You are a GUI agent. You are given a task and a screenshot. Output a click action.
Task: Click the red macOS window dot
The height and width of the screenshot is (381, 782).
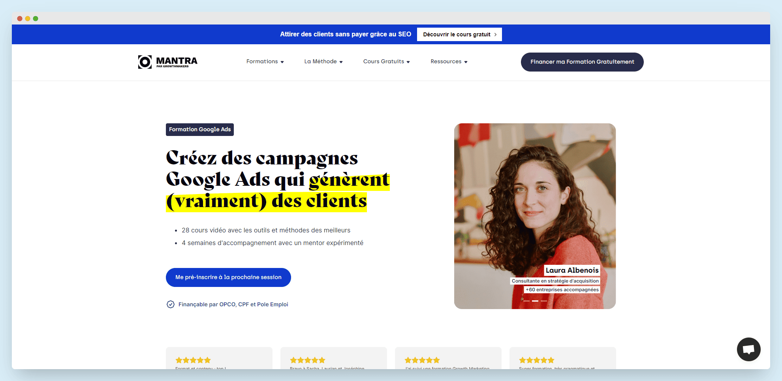[x=20, y=19]
